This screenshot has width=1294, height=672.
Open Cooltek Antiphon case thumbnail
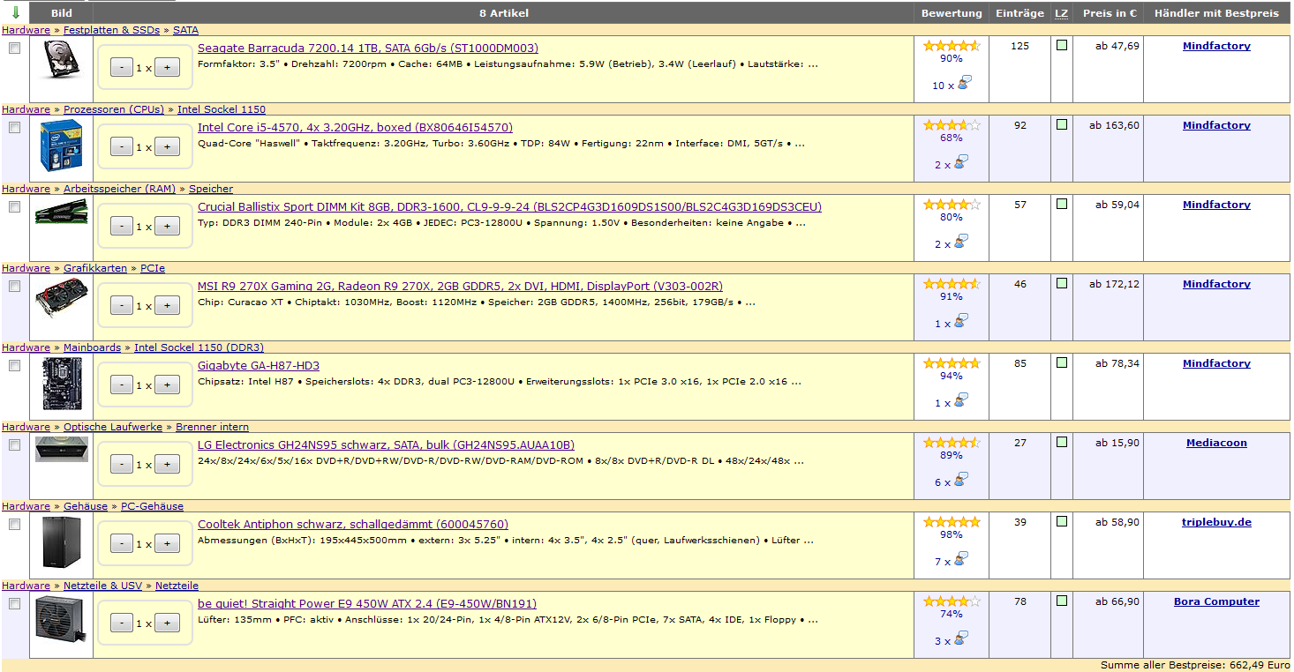(x=61, y=542)
